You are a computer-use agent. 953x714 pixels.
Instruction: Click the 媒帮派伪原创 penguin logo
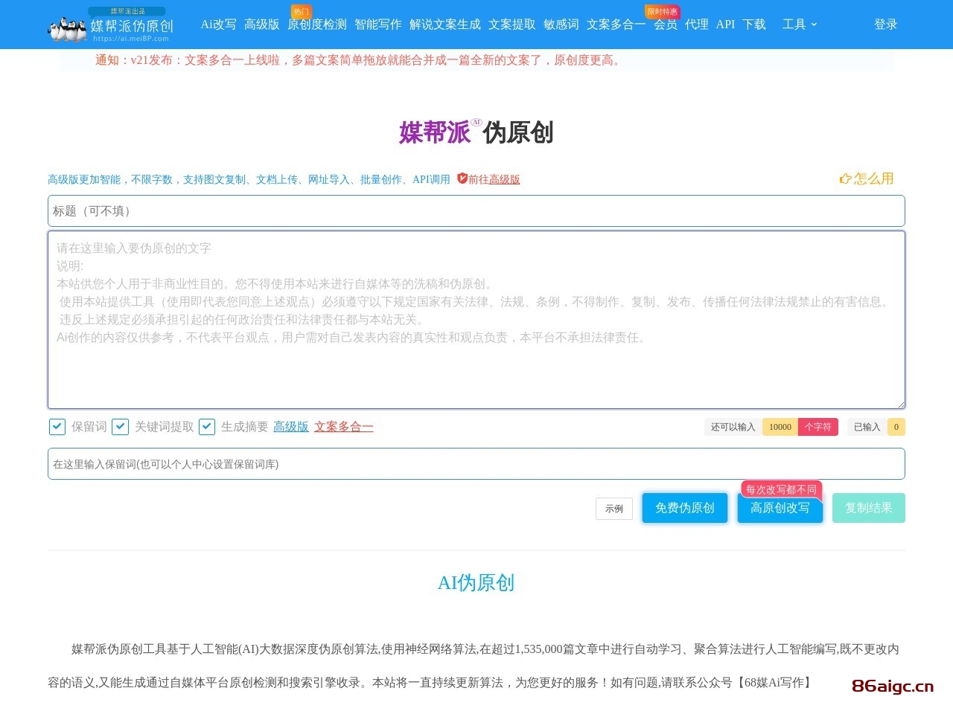coord(110,25)
